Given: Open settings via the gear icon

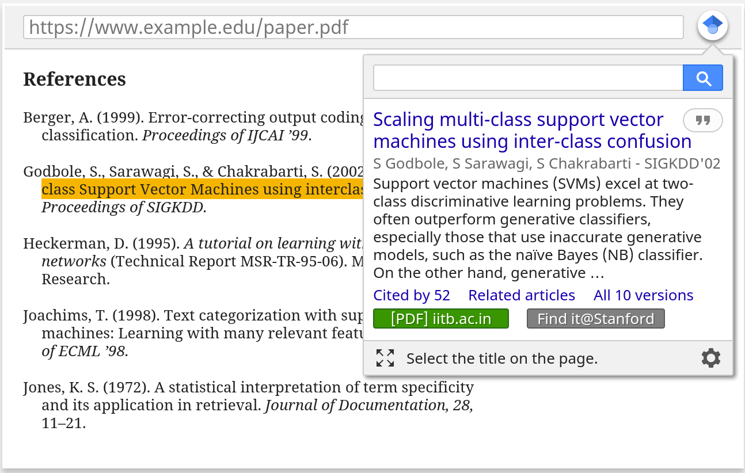Looking at the screenshot, I should point(711,358).
